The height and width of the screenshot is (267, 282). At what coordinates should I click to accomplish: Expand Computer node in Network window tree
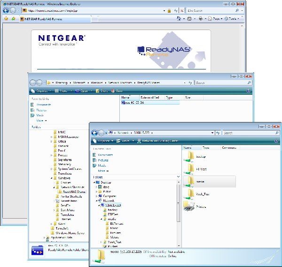(x=96, y=196)
